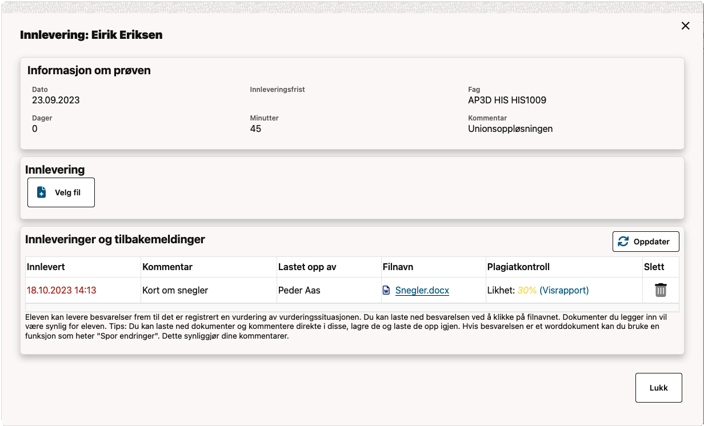Viewport: 704px width, 426px height.
Task: Open the plagiarism report via Visrapport link
Action: [x=565, y=290]
